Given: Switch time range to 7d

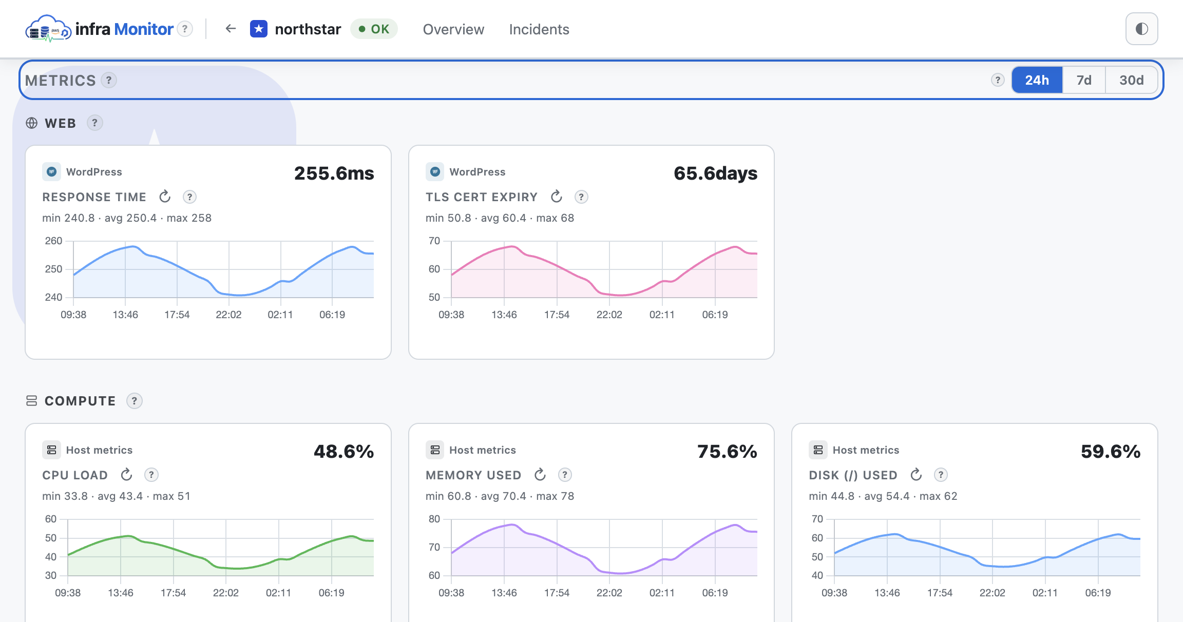Looking at the screenshot, I should coord(1084,80).
